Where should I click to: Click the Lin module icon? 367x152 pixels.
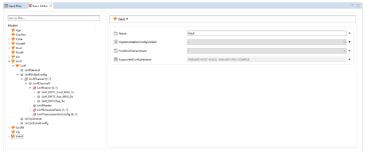pyautogui.click(x=14, y=57)
